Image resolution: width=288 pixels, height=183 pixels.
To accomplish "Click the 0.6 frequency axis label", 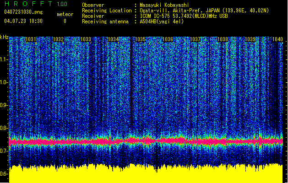I will [x=4, y=174].
